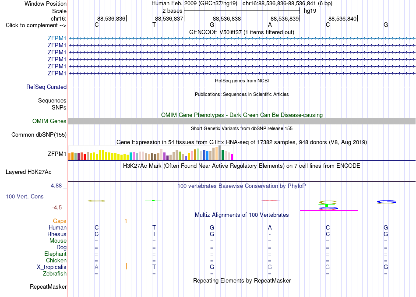Click the chr16: ruler label

[58, 18]
